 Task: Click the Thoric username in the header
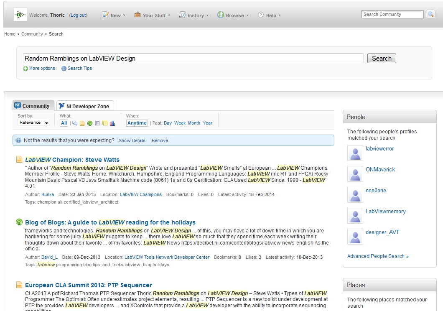click(x=57, y=15)
